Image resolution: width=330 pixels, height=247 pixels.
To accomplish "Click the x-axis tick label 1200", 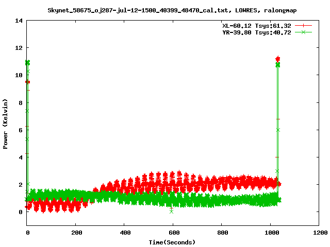I will pos(320,233).
